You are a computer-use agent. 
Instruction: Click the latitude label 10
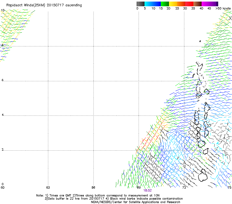click(x=3, y=10)
